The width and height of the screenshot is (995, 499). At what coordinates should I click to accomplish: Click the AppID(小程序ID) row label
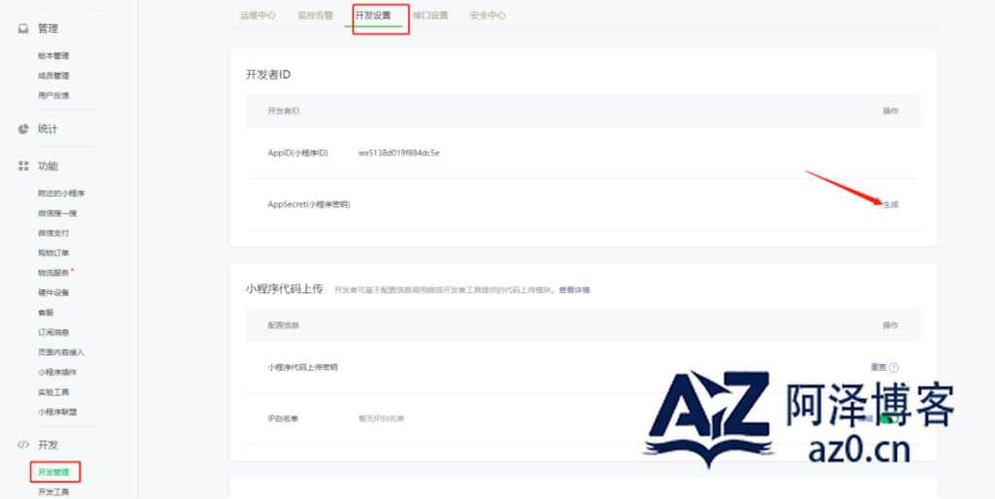(297, 152)
